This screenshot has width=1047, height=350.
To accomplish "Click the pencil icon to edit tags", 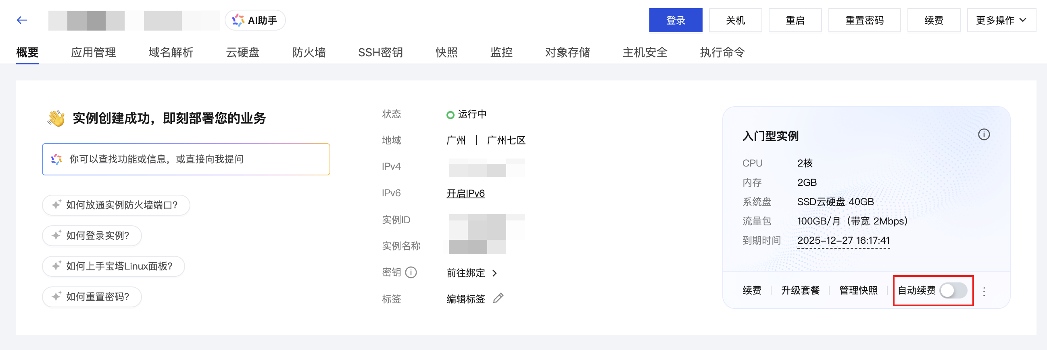I will [498, 299].
